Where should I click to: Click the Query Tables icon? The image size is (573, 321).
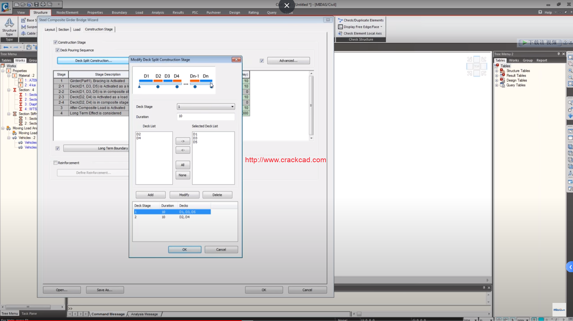pyautogui.click(x=502, y=85)
